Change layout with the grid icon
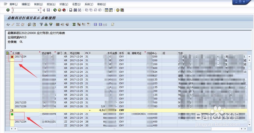Viewport: 254px width, 133px height. click(58, 24)
